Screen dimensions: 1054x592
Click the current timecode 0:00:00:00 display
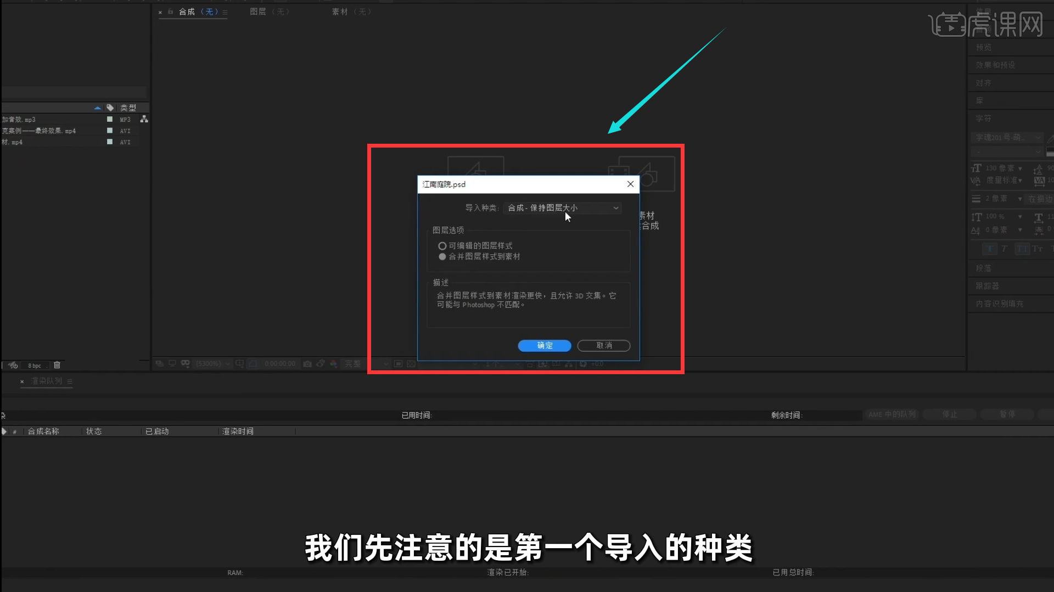point(280,364)
